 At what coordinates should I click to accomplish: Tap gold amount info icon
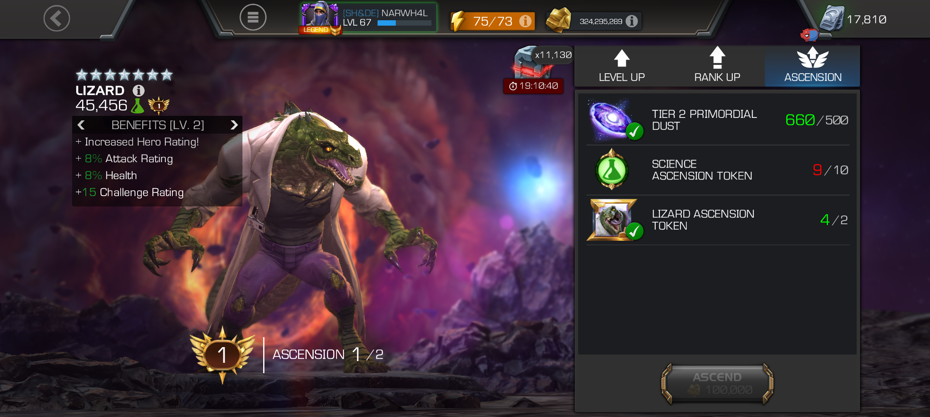point(632,21)
